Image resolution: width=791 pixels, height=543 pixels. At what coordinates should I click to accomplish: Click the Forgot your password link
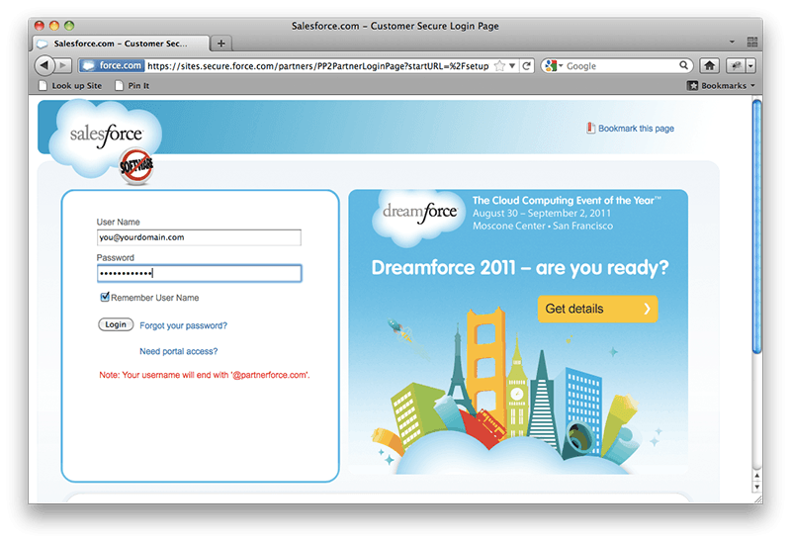point(184,325)
